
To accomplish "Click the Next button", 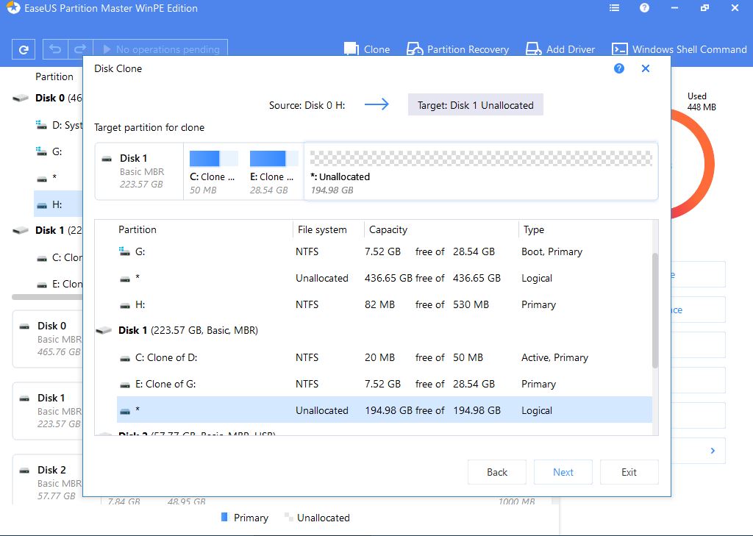I will click(563, 472).
